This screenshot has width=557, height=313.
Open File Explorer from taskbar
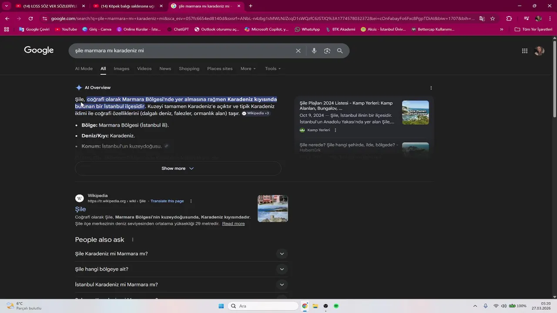coord(315,306)
